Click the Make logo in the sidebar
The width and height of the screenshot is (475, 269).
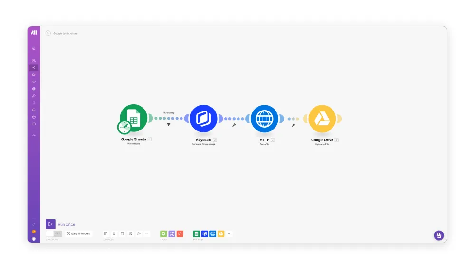click(34, 33)
